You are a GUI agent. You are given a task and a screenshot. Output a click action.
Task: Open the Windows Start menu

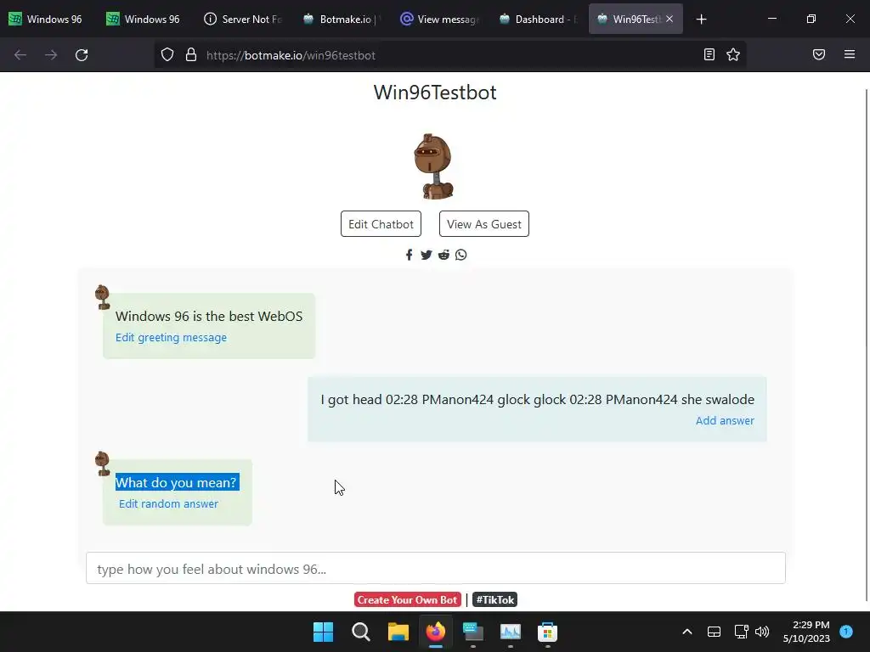point(323,632)
